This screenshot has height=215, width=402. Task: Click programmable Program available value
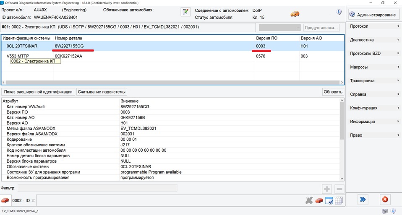point(151,172)
